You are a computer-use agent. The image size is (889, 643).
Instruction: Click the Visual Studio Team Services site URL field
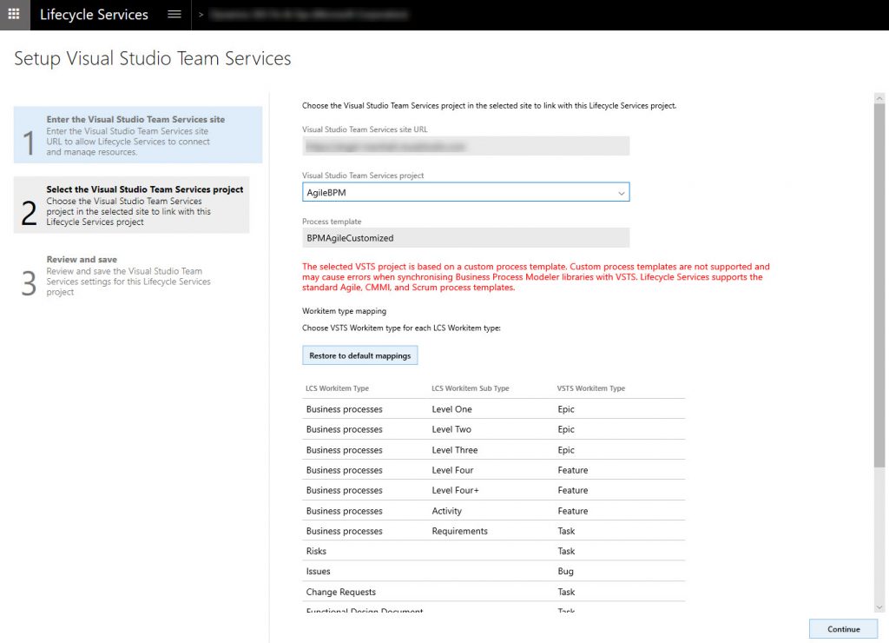point(465,145)
